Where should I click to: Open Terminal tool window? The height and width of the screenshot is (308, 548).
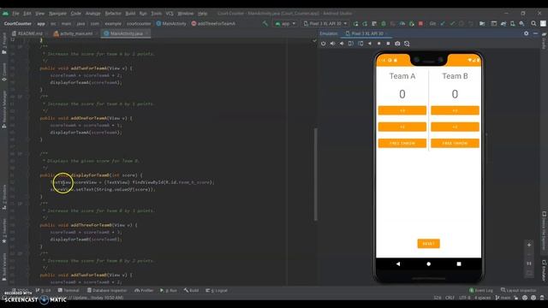pos(68,290)
